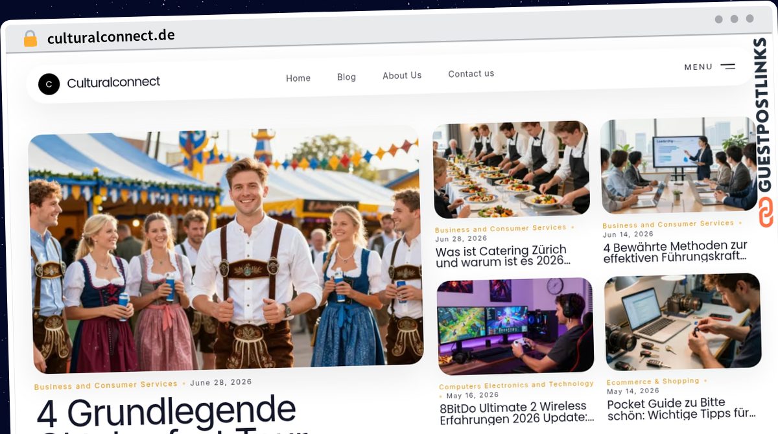Open headline '4 Grundlegende'
Image resolution: width=778 pixels, height=434 pixels.
tap(166, 411)
